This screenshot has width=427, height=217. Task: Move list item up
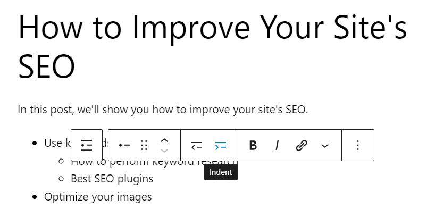click(164, 140)
